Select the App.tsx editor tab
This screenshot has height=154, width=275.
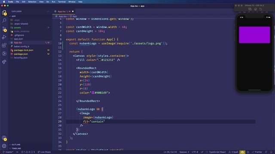(64, 12)
